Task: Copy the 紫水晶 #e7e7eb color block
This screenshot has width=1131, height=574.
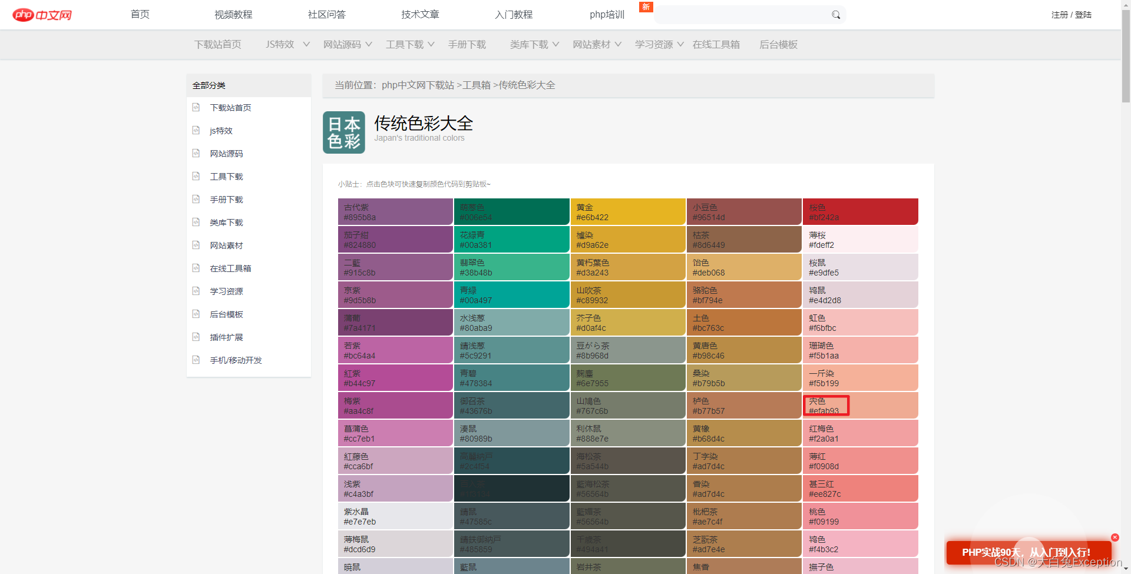Action: click(395, 516)
